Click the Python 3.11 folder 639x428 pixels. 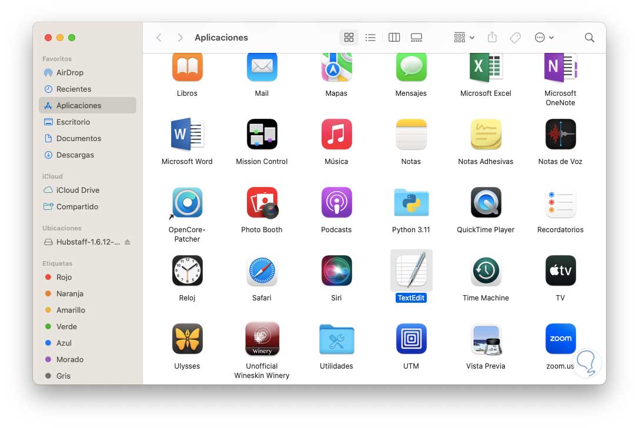click(x=411, y=203)
